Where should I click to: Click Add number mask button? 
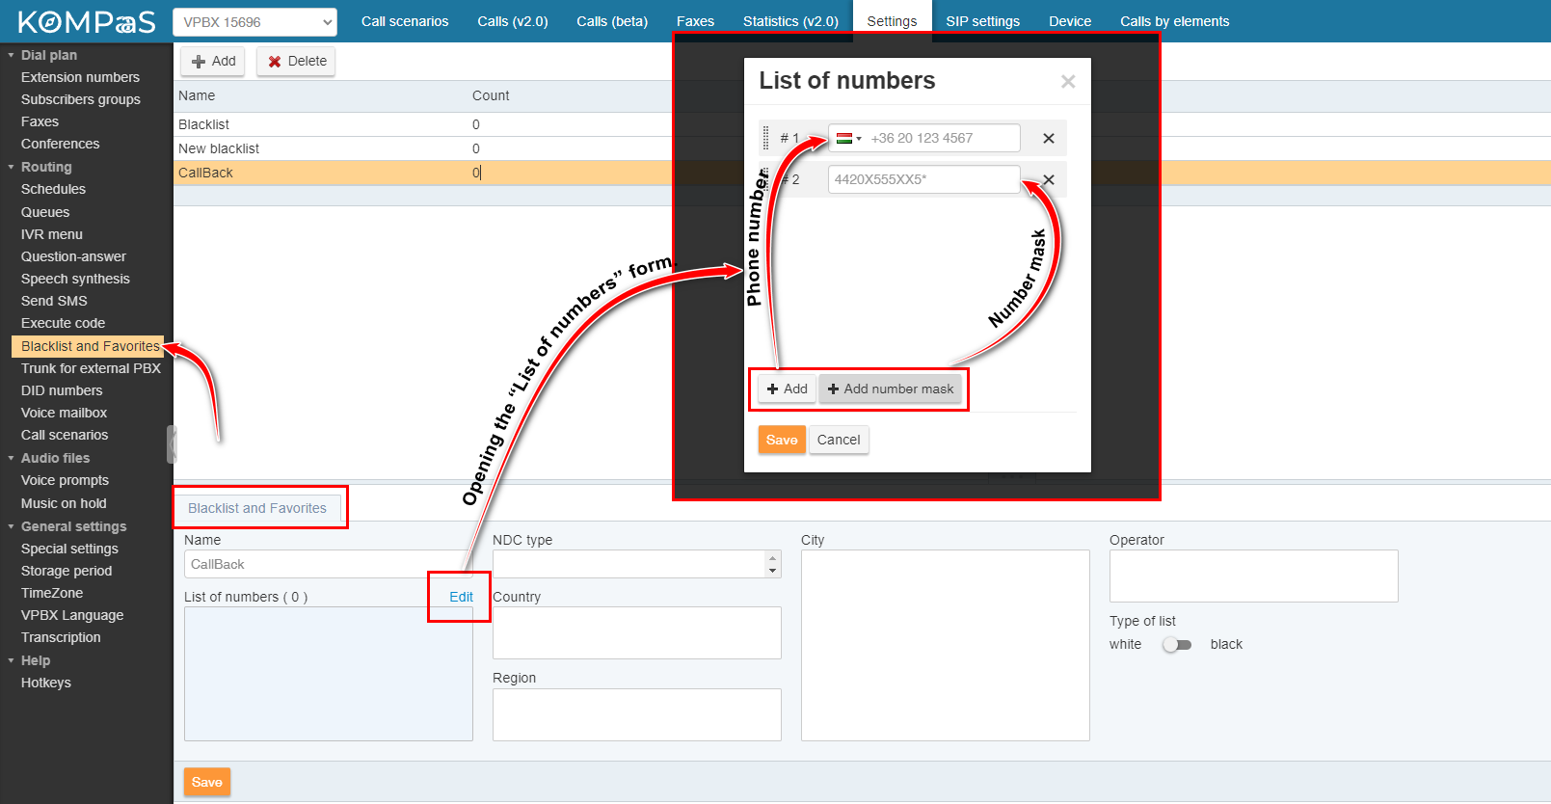click(x=891, y=389)
